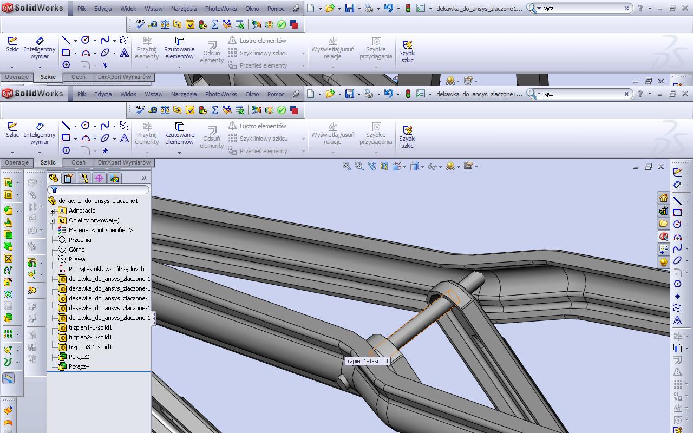Viewport: 693px width, 433px height.
Task: Switch to lower Operacje tab
Action: pyautogui.click(x=17, y=162)
